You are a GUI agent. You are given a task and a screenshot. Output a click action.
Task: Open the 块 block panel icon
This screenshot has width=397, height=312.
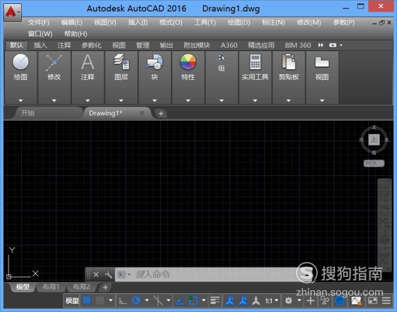click(x=154, y=62)
